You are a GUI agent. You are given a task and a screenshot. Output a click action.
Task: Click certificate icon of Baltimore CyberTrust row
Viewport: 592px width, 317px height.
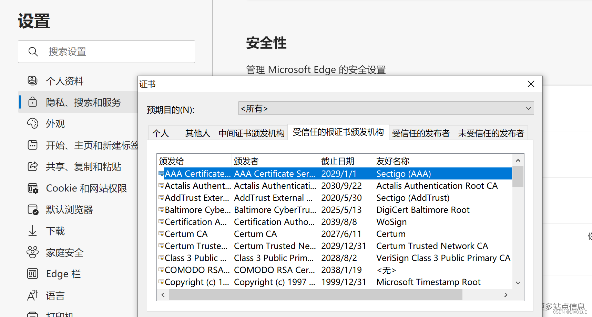click(161, 210)
